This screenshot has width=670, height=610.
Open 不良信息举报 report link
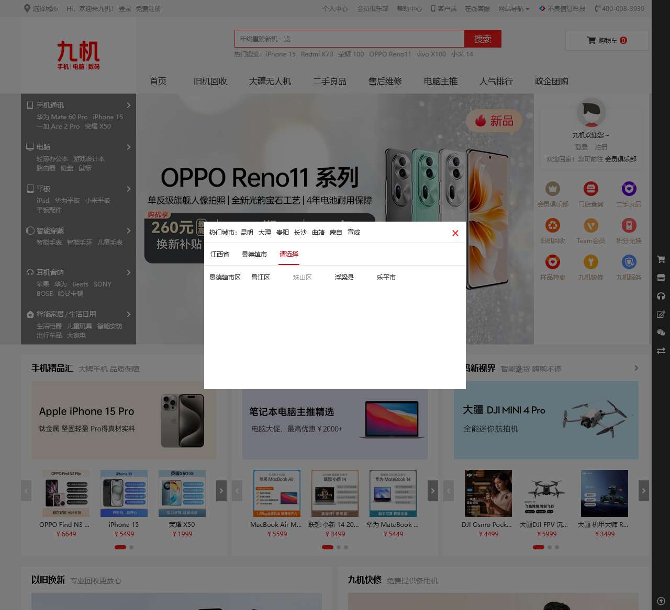562,9
